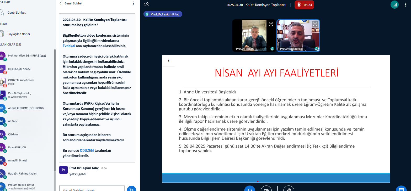Fullscreen Prof.Dr.Taşkın Kılıç webcam
This screenshot has width=411, height=191.
coord(315,24)
